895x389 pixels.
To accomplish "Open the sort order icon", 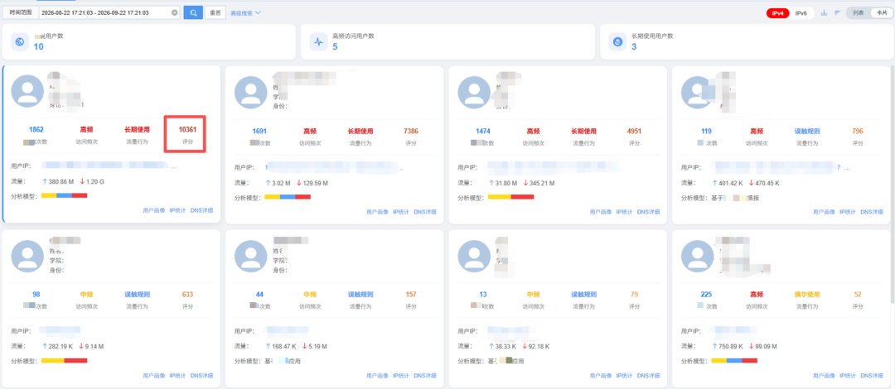I will [837, 12].
